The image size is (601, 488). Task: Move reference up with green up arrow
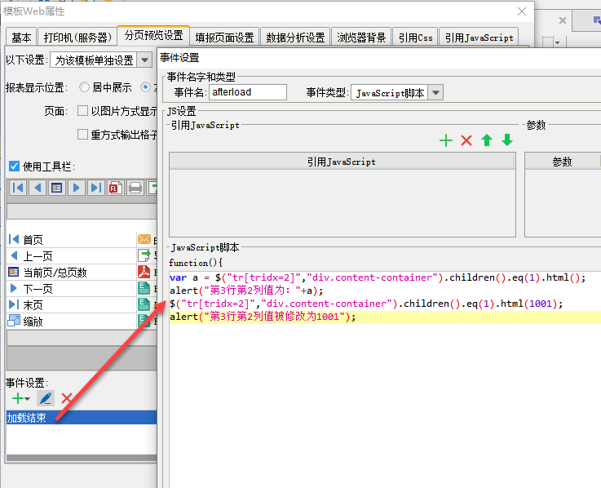point(487,140)
